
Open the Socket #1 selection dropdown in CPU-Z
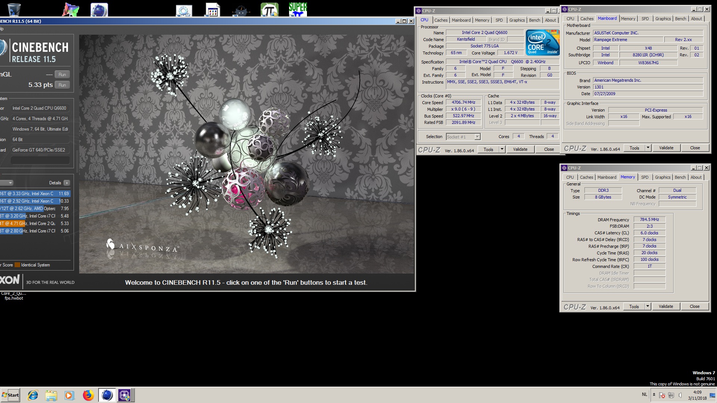tap(463, 137)
